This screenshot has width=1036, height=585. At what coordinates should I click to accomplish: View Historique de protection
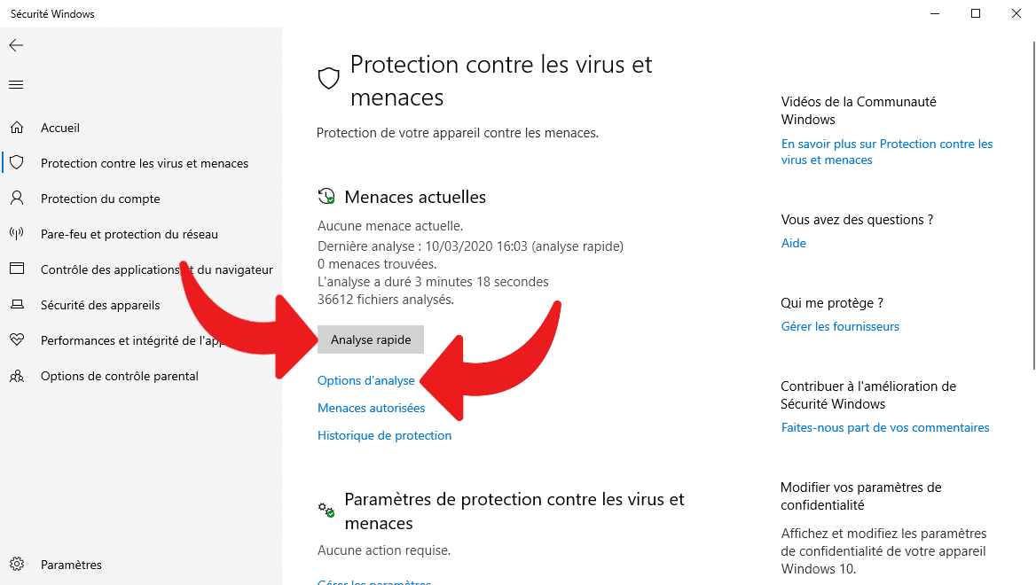point(385,436)
